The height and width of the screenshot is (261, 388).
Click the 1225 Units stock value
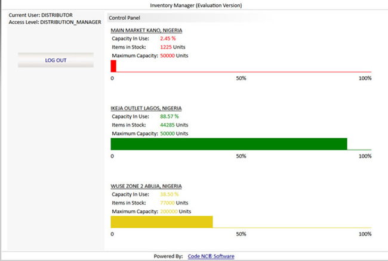pyautogui.click(x=174, y=47)
